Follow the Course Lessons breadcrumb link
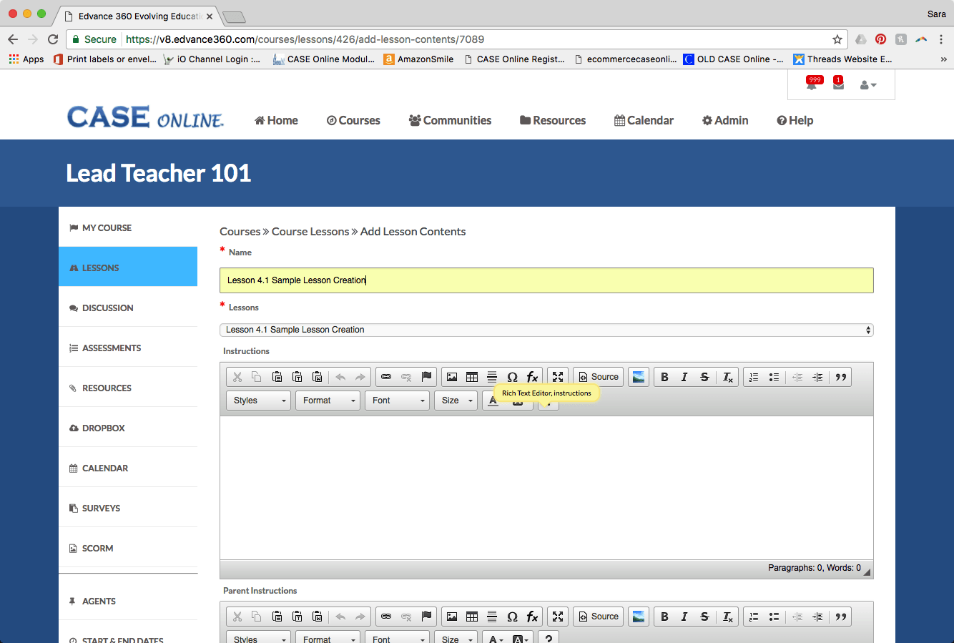Screen dimensions: 954x643 [x=310, y=232]
